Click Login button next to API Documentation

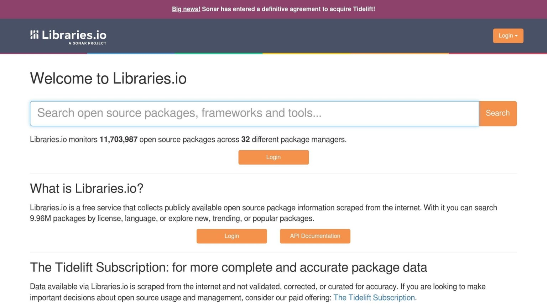pos(232,236)
